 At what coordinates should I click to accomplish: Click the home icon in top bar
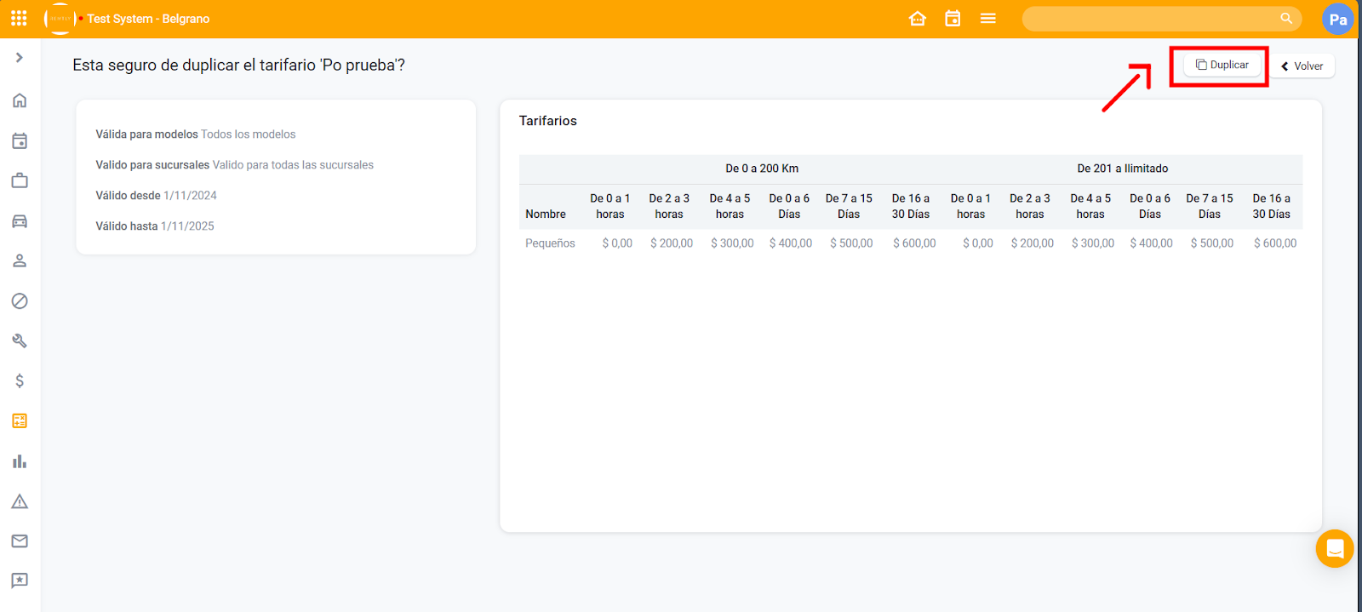[917, 19]
